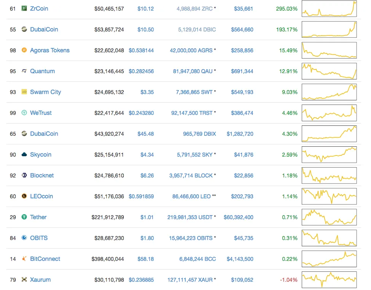View the sparkline chart beside 4.30%
This screenshot has width=371, height=290.
tap(329, 133)
